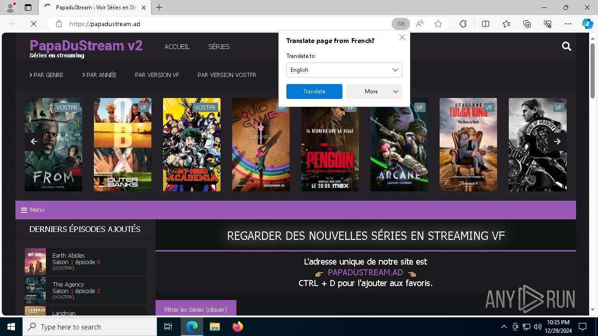Toggle Split screen icon
The height and width of the screenshot is (336, 598).
click(485, 24)
